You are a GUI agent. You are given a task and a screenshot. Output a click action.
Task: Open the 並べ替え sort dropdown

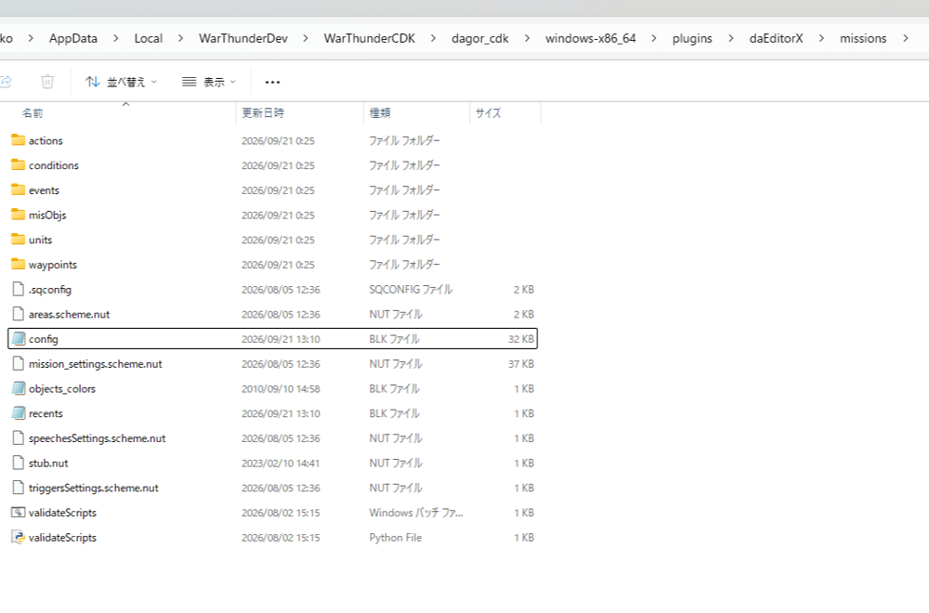click(x=121, y=82)
